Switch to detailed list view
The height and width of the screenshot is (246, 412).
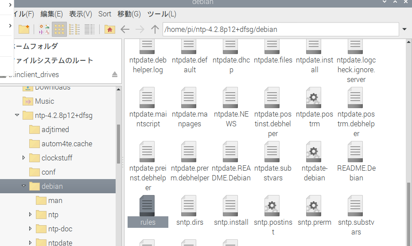click(89, 29)
